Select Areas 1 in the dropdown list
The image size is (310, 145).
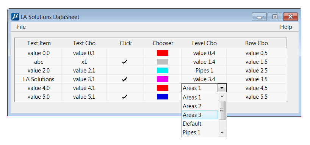tap(200, 98)
